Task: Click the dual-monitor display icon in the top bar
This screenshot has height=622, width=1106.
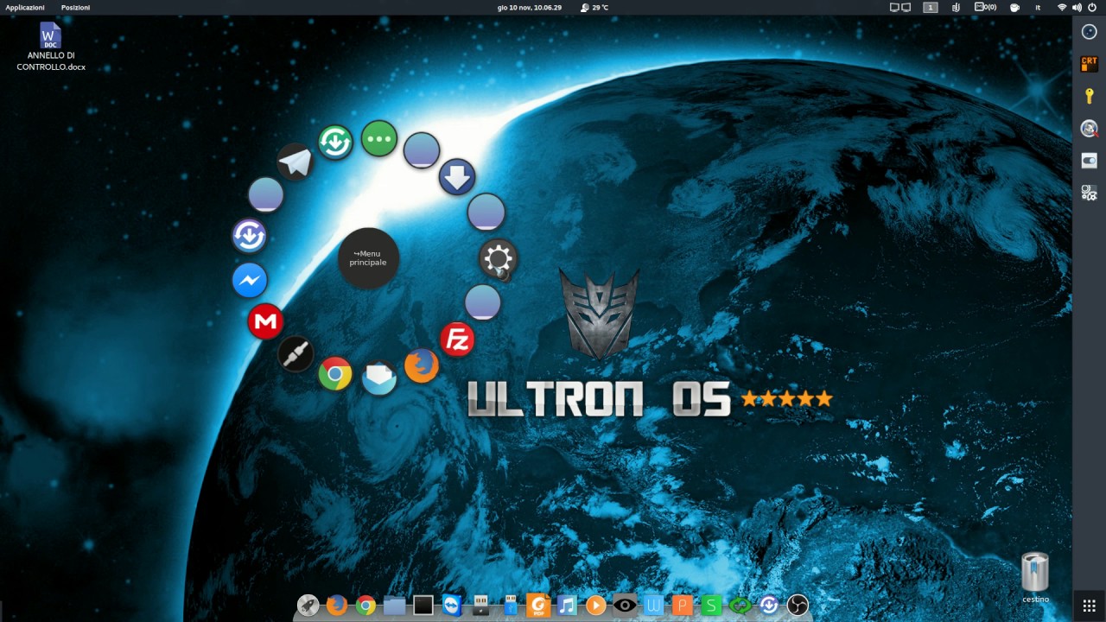Action: pos(900,7)
